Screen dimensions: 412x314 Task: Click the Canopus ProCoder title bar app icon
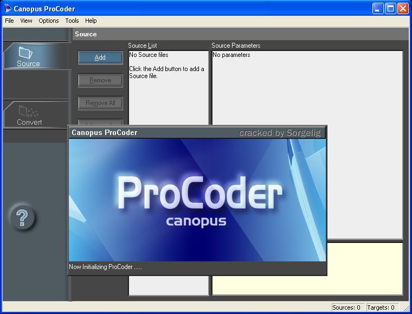[x=8, y=9]
